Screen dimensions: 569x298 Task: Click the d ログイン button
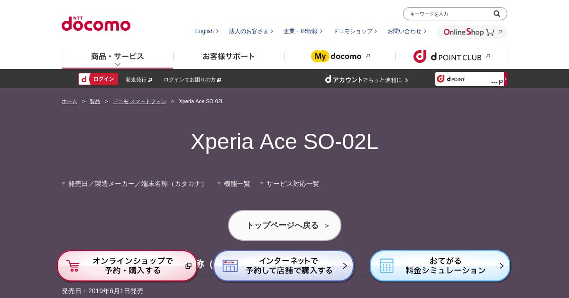(98, 79)
